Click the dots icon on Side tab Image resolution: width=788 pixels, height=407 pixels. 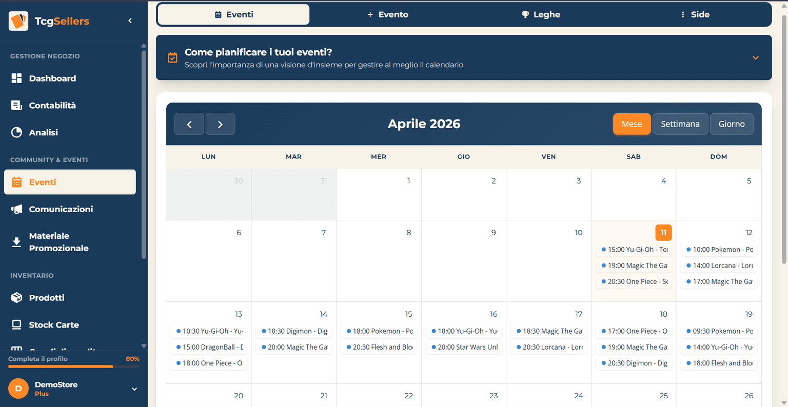point(682,14)
